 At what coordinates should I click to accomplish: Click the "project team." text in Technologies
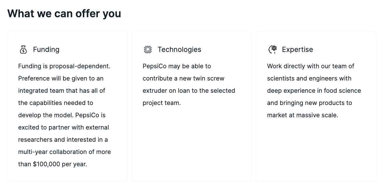162,103
